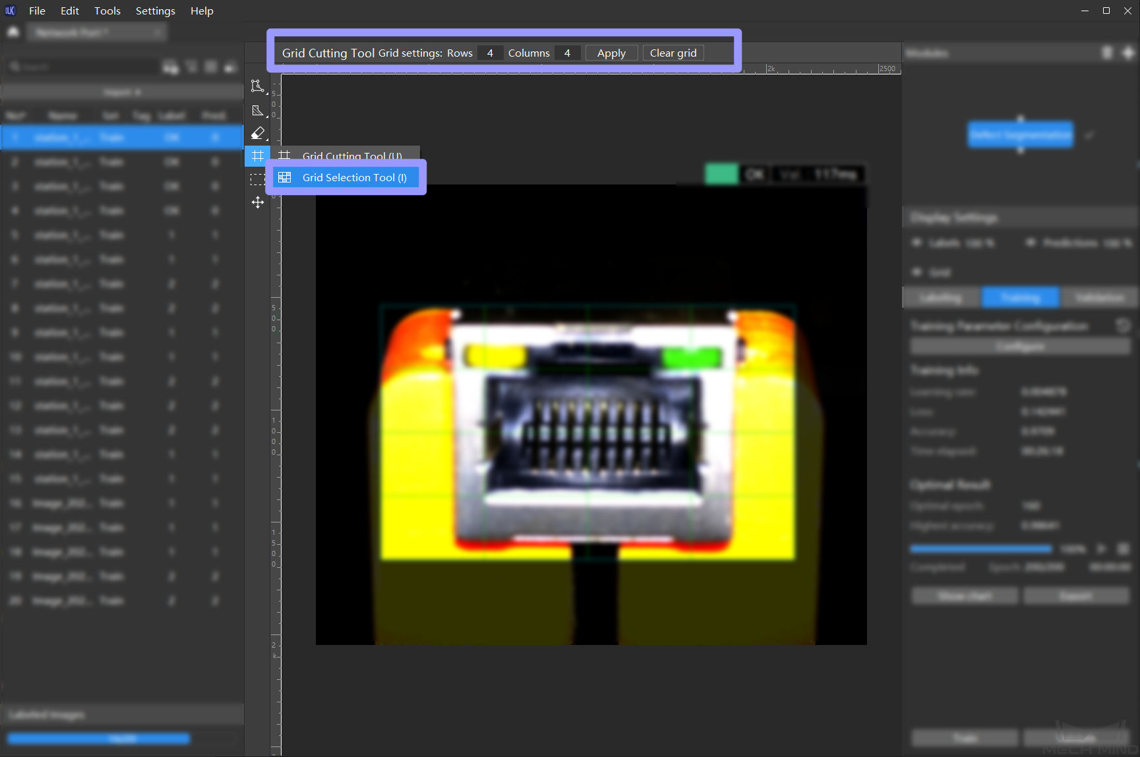Viewport: 1140px width, 757px height.
Task: Click the Show chart button
Action: point(965,596)
